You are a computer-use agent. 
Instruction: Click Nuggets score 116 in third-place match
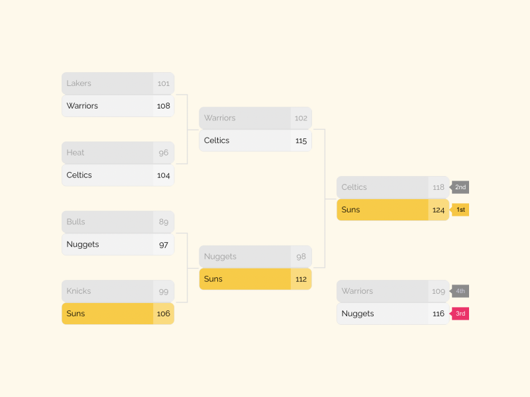coord(439,314)
